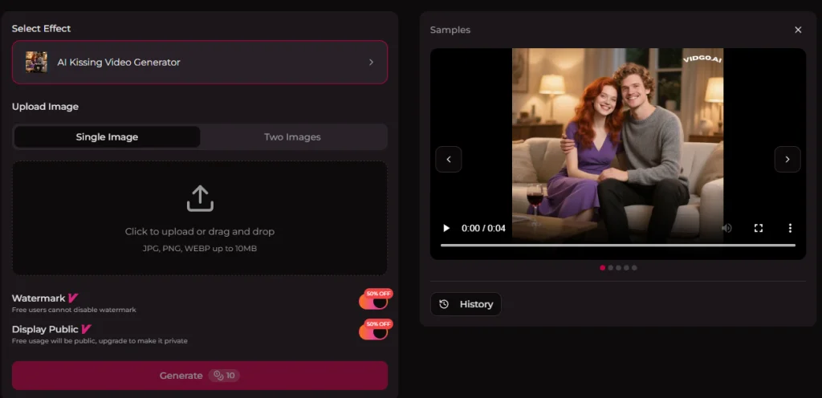Switch to the Two Images tab
Screen dimensions: 822x398
click(x=292, y=137)
